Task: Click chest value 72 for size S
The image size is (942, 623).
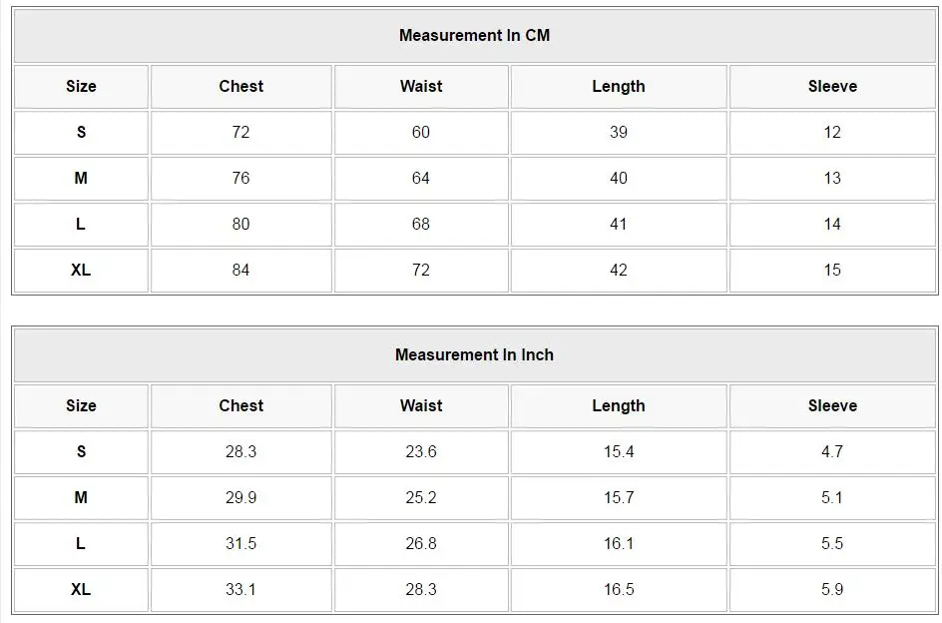Action: tap(240, 133)
